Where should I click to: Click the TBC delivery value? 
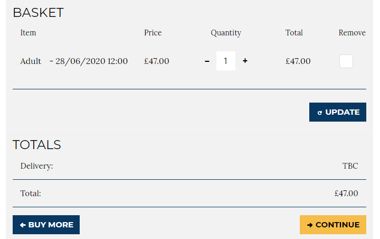(350, 166)
